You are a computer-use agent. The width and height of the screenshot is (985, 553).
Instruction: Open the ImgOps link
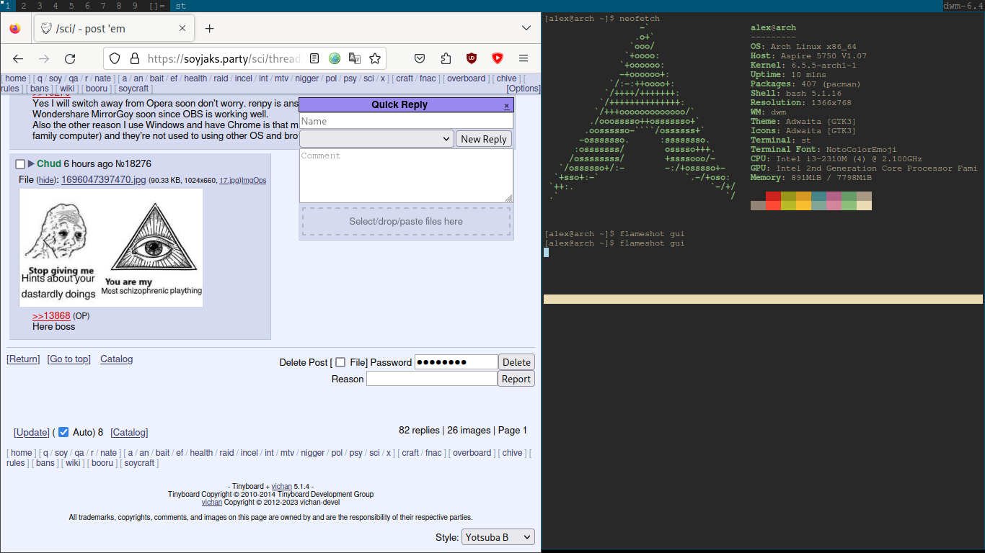[x=254, y=181]
